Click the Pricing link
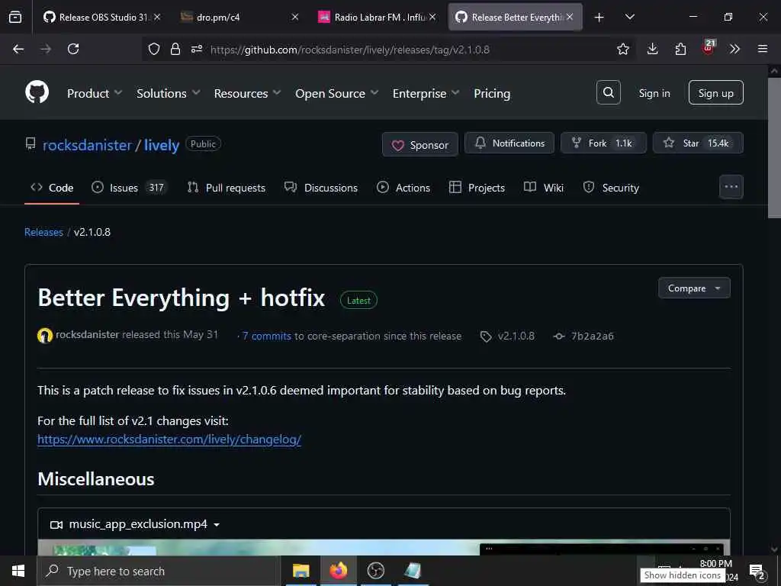Viewport: 781px width, 586px height. click(x=492, y=93)
